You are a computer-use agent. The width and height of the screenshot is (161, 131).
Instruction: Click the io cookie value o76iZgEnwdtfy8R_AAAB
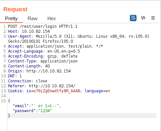click(57, 91)
